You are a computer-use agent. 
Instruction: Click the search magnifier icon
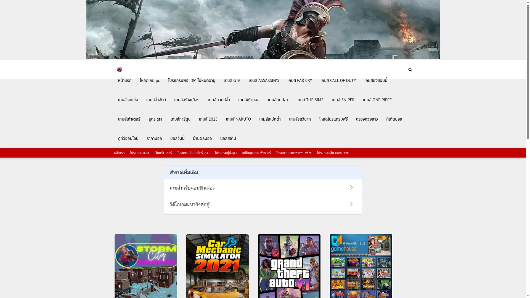(410, 70)
